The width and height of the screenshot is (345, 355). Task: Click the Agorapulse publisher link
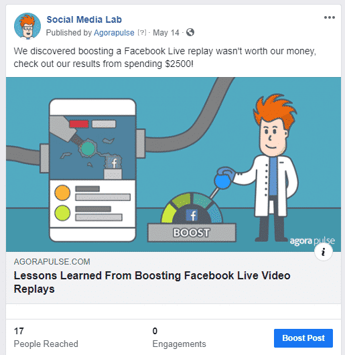(x=114, y=33)
